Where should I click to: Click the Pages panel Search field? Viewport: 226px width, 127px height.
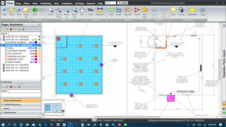tap(25, 33)
